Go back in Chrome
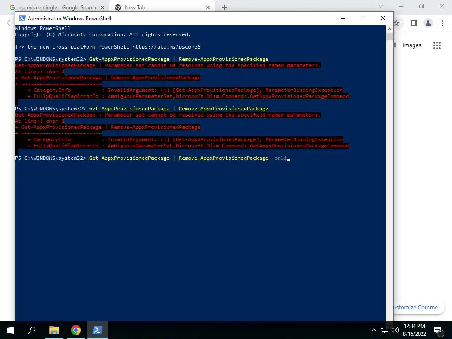Screen dimensions: 452x339 pos(10,23)
